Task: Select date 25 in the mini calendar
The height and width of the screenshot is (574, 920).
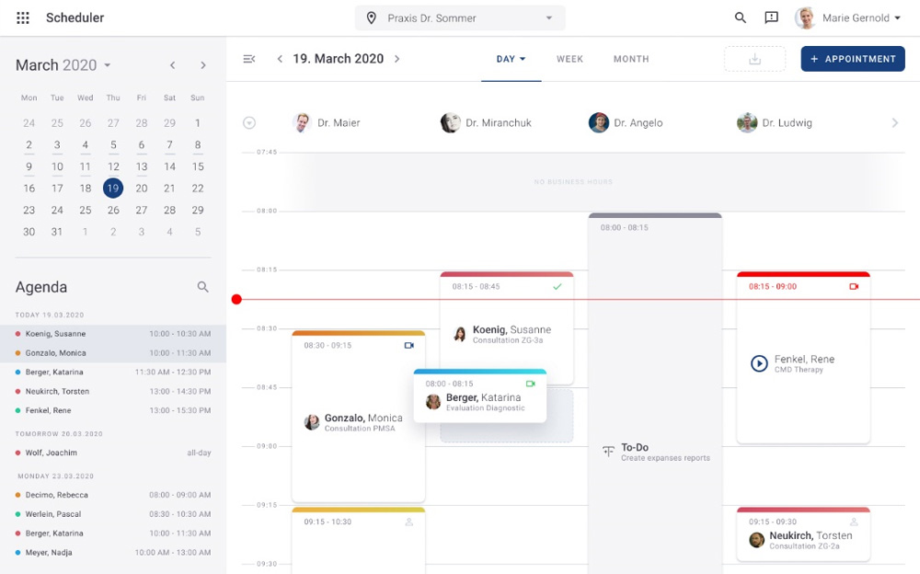Action: coord(86,210)
